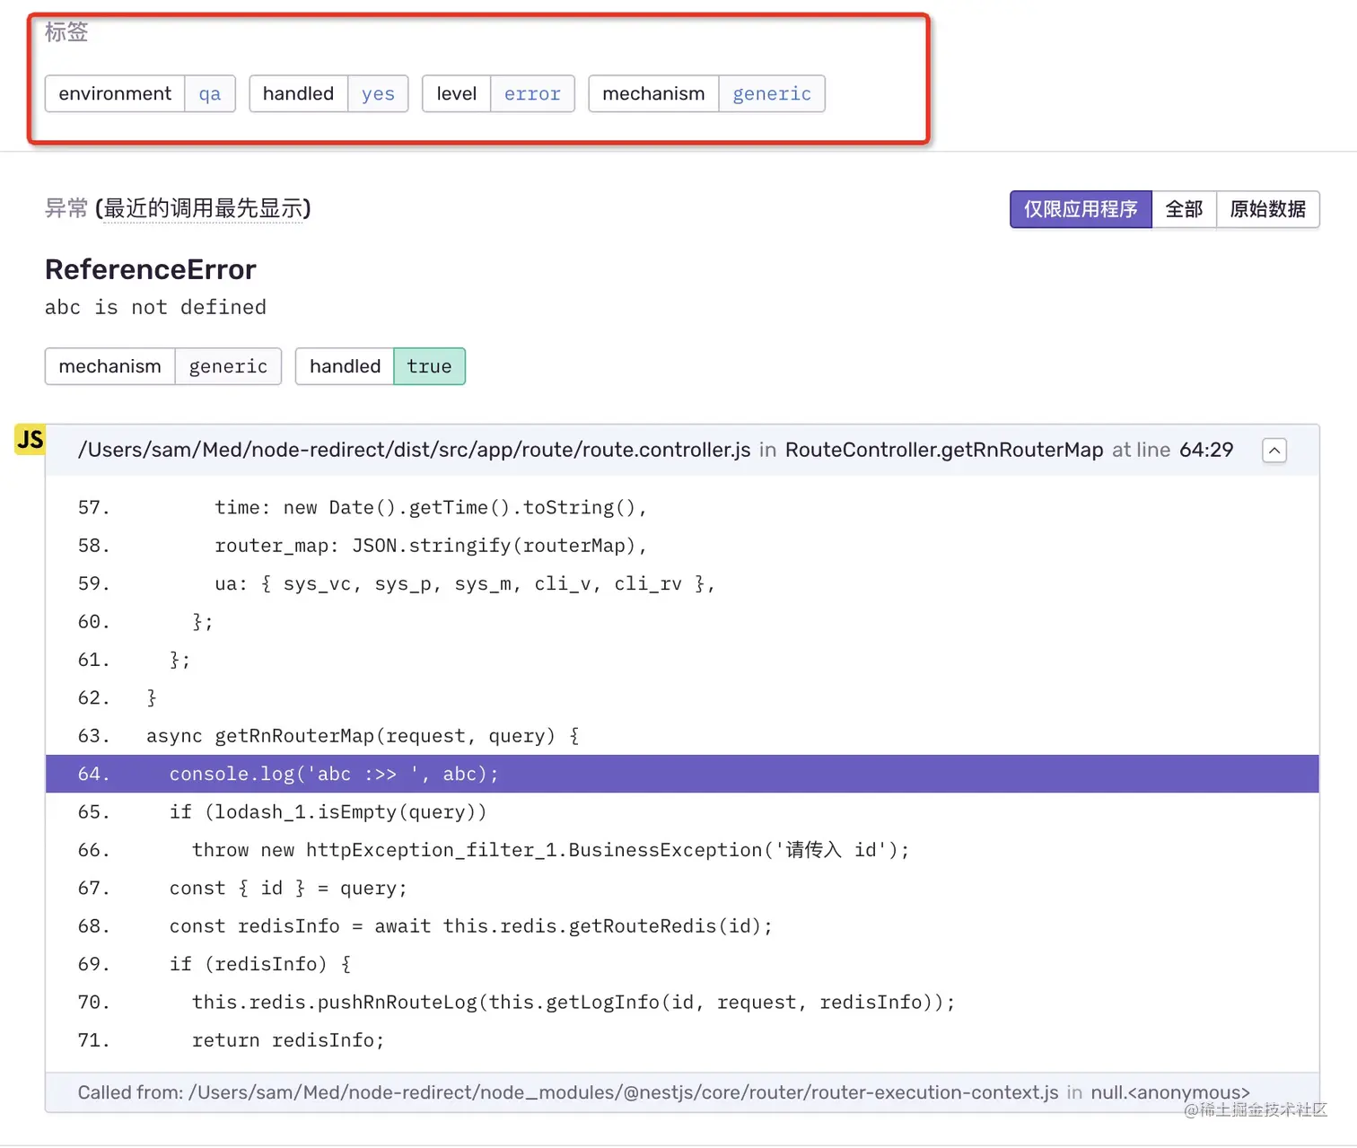Select line 65 lodash_1.isEmpty check
Image resolution: width=1357 pixels, height=1148 pixels.
[x=682, y=811]
